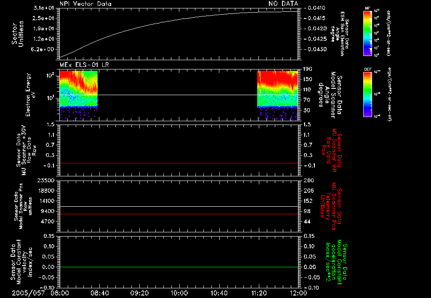Click the -0.0430 sun elevation tick label
Screen dimensions: 431x298
(x=316, y=49)
